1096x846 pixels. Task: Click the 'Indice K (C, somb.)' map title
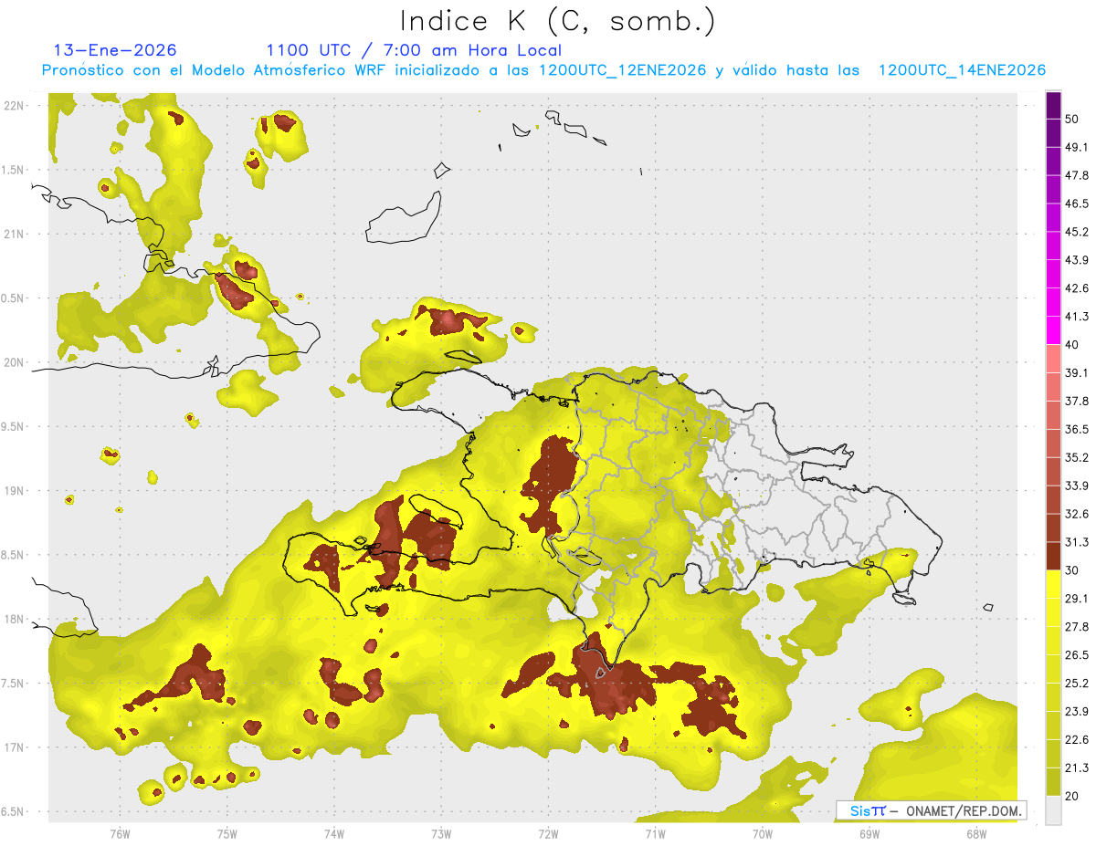558,21
